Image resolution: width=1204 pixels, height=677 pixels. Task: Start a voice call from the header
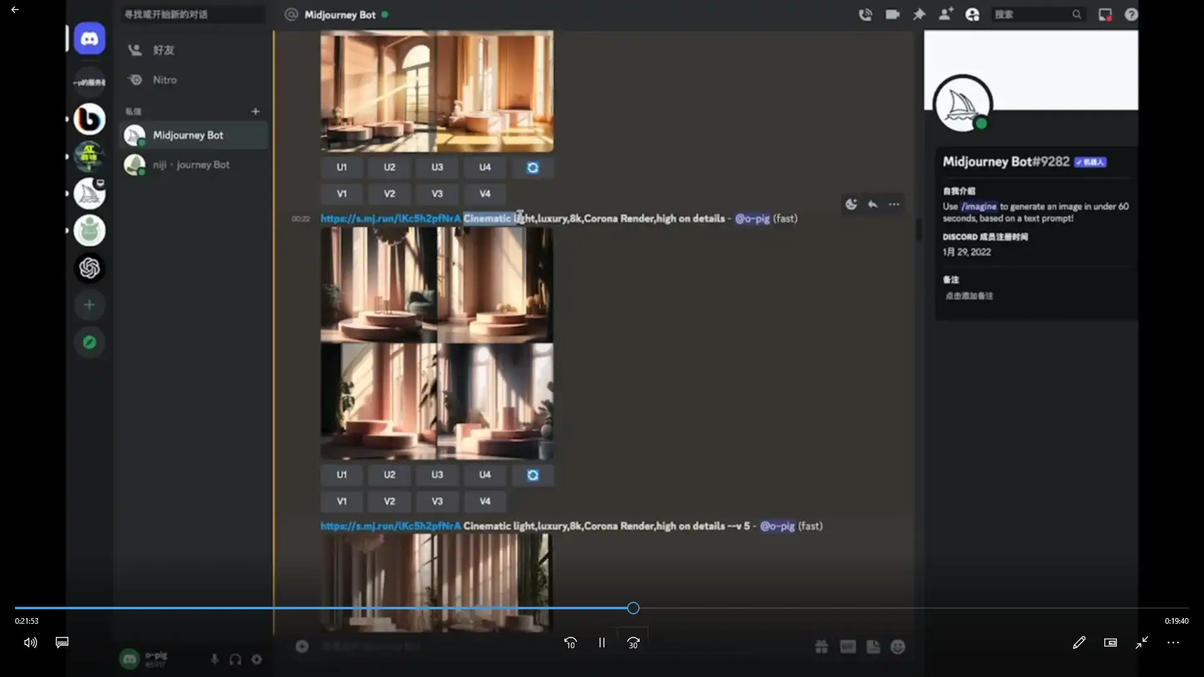(865, 14)
